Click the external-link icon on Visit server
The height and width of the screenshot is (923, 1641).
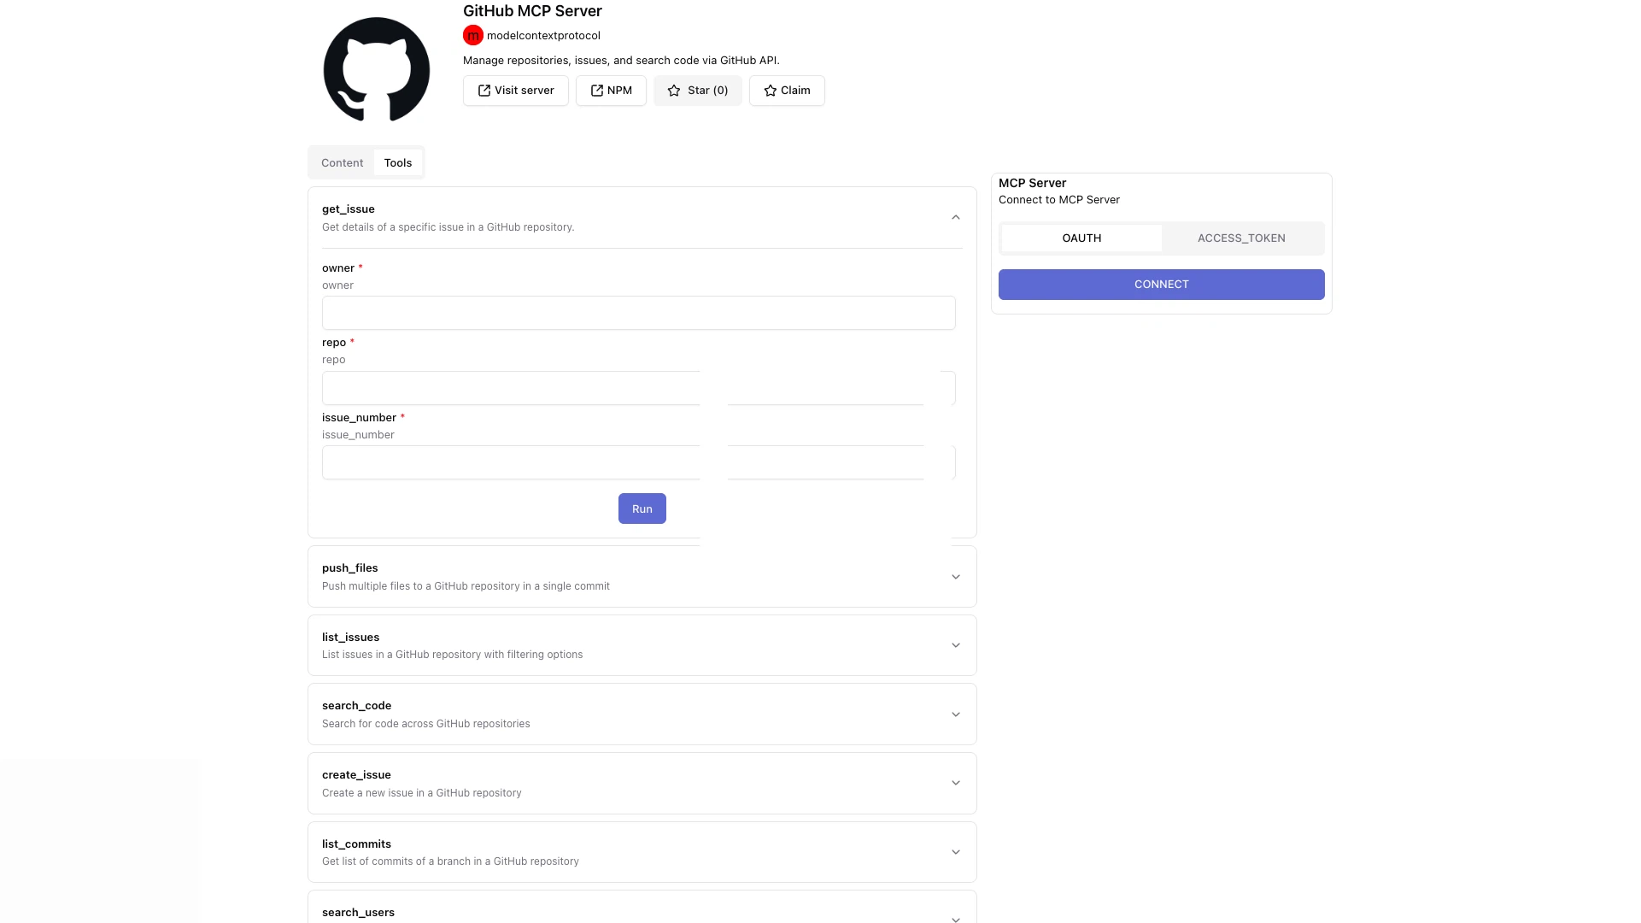(484, 90)
